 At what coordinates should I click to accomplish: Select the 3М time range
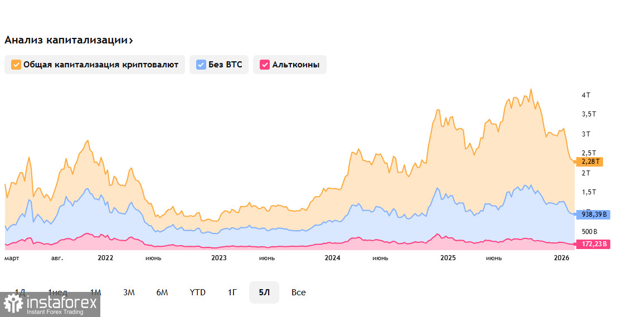129,292
